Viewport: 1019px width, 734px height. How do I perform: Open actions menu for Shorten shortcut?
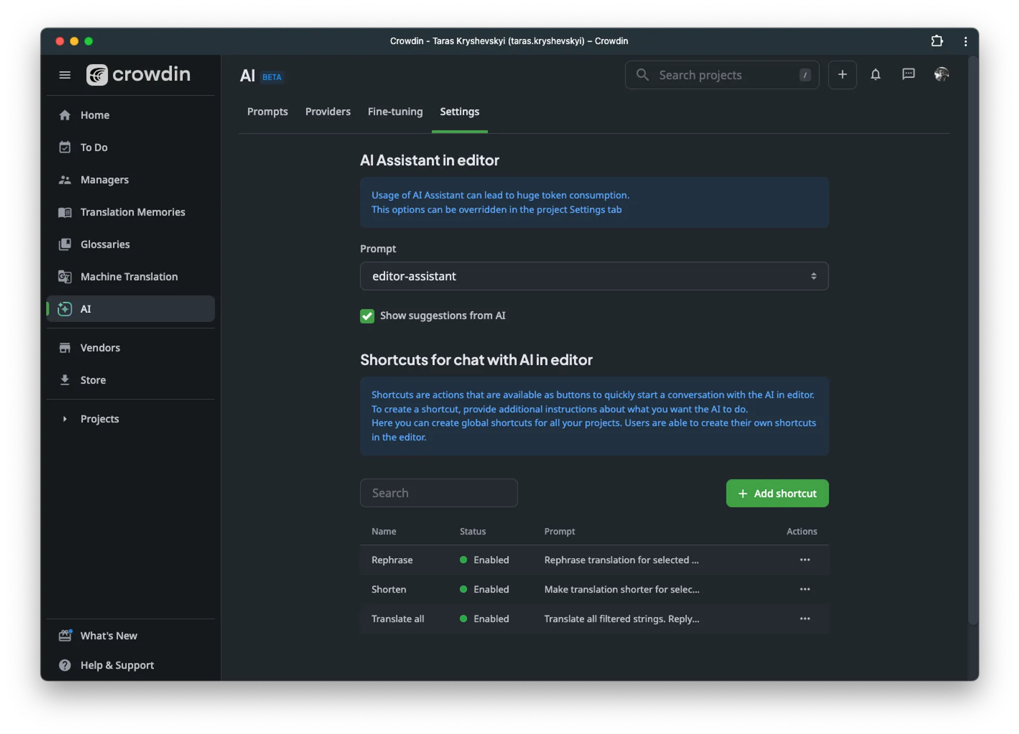[805, 589]
